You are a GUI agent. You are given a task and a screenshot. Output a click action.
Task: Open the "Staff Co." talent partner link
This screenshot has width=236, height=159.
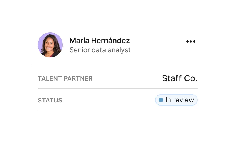(x=180, y=78)
